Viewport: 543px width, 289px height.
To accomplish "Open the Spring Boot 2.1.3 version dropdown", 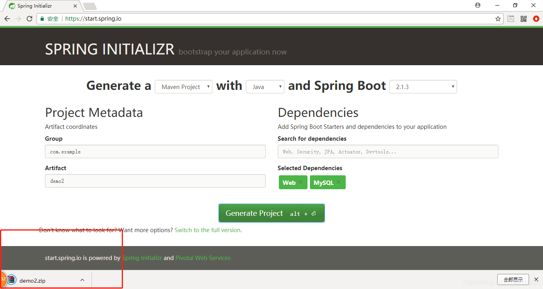I will coord(423,87).
